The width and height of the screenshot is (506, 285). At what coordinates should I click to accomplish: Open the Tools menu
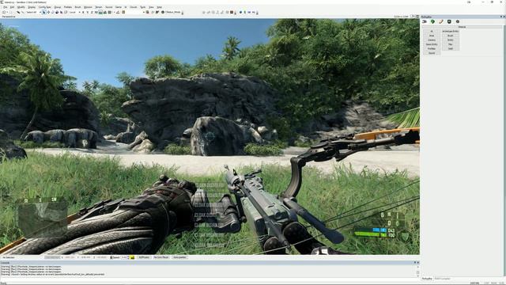click(x=142, y=7)
